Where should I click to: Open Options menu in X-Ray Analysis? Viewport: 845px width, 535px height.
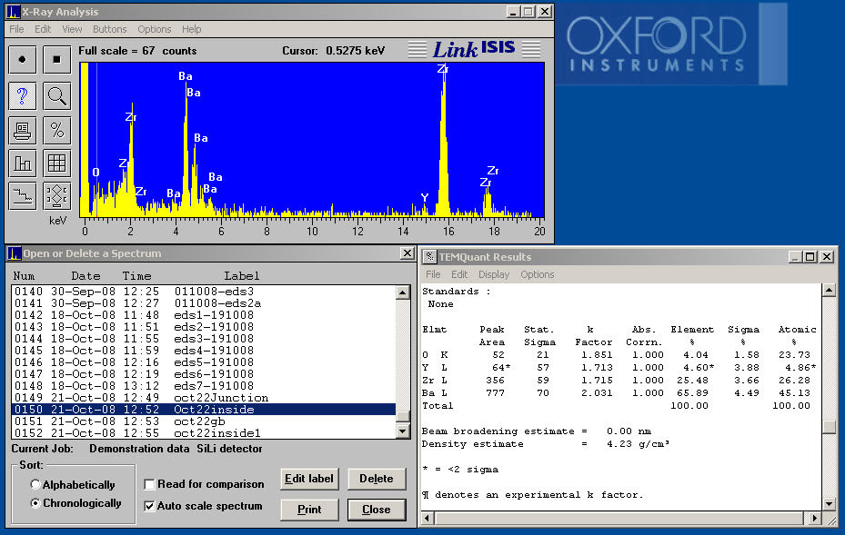tap(154, 29)
